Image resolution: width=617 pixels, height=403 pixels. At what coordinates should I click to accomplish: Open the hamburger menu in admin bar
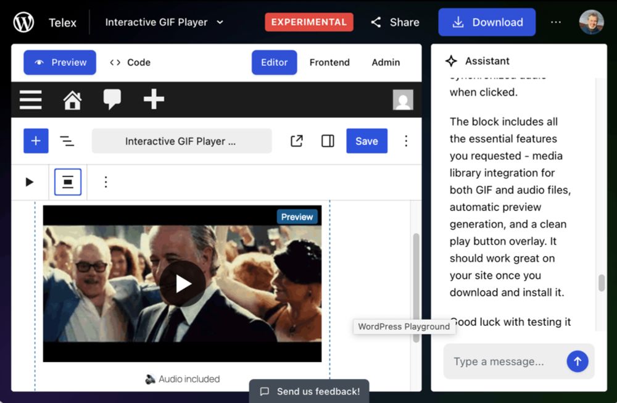pyautogui.click(x=31, y=99)
